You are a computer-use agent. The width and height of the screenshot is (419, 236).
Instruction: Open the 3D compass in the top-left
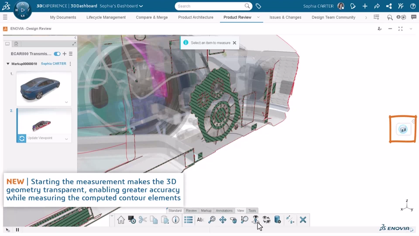(22, 10)
